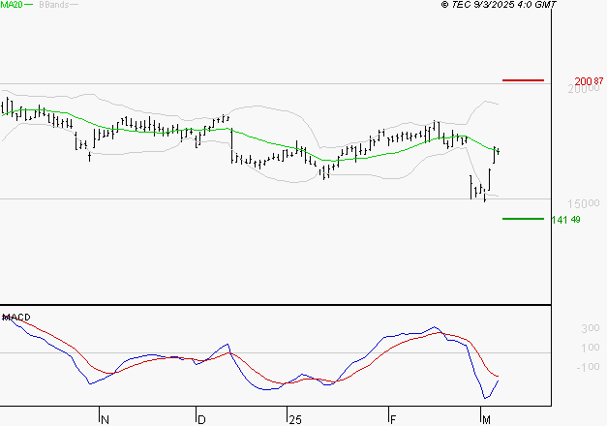Click the 25 year marker on time axis
The width and height of the screenshot is (607, 426).
[x=295, y=418]
